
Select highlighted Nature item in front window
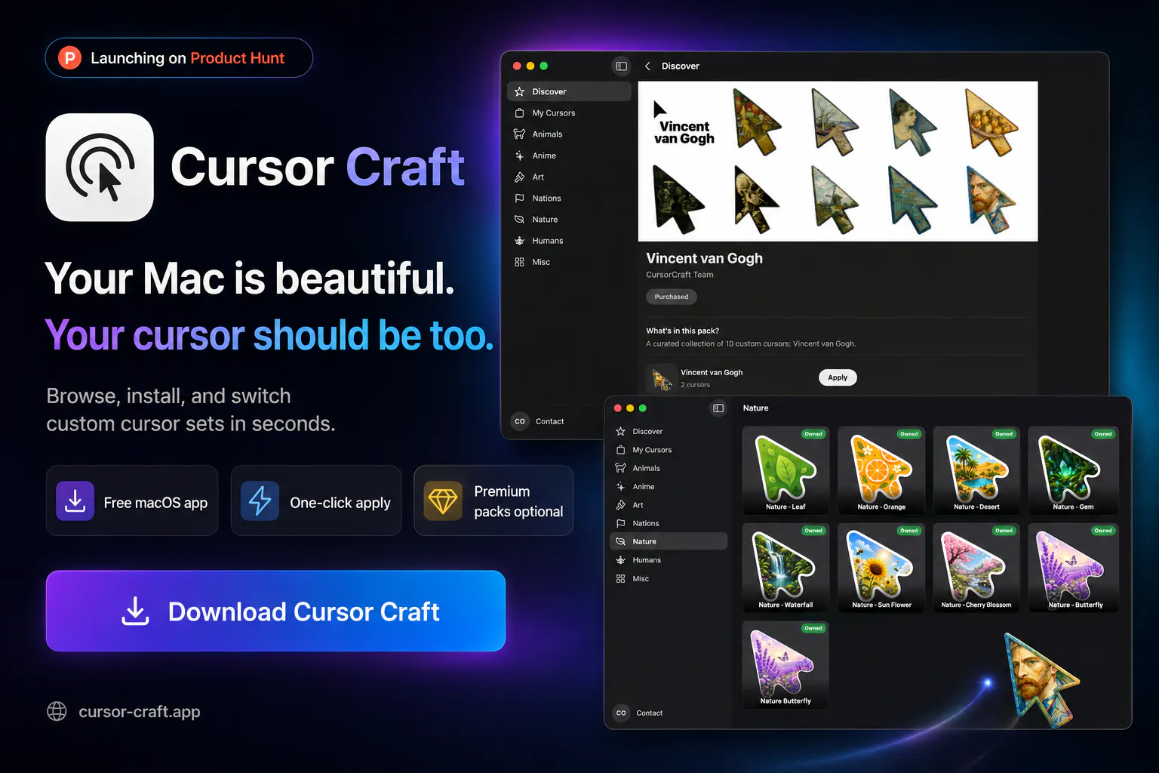click(x=669, y=541)
